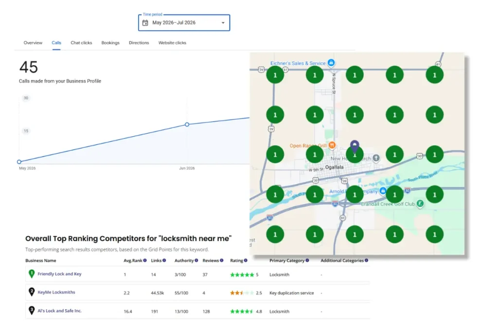Screen dimensions: 498x332
Task: Click Open Range Grill restaurant marker
Action: coord(332,145)
